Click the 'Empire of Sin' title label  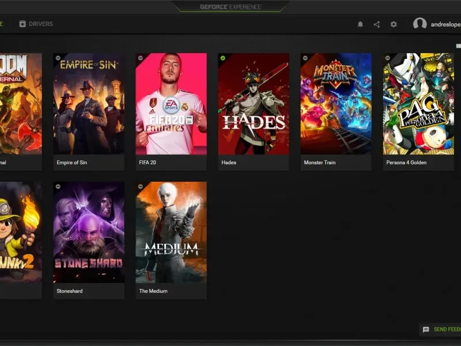click(x=71, y=163)
